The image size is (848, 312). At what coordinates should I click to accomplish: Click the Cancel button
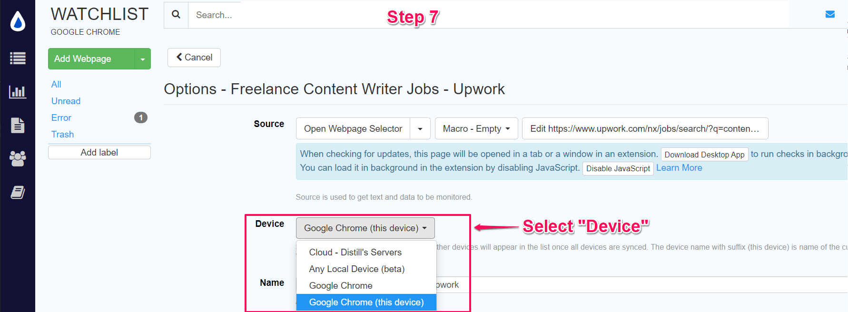[194, 58]
